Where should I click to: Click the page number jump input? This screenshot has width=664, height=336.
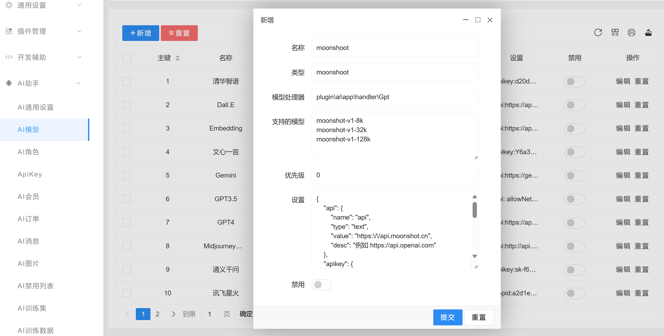point(209,314)
